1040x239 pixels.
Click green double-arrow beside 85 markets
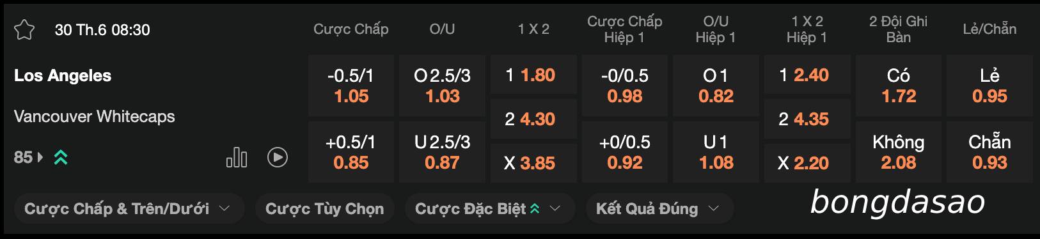click(61, 157)
